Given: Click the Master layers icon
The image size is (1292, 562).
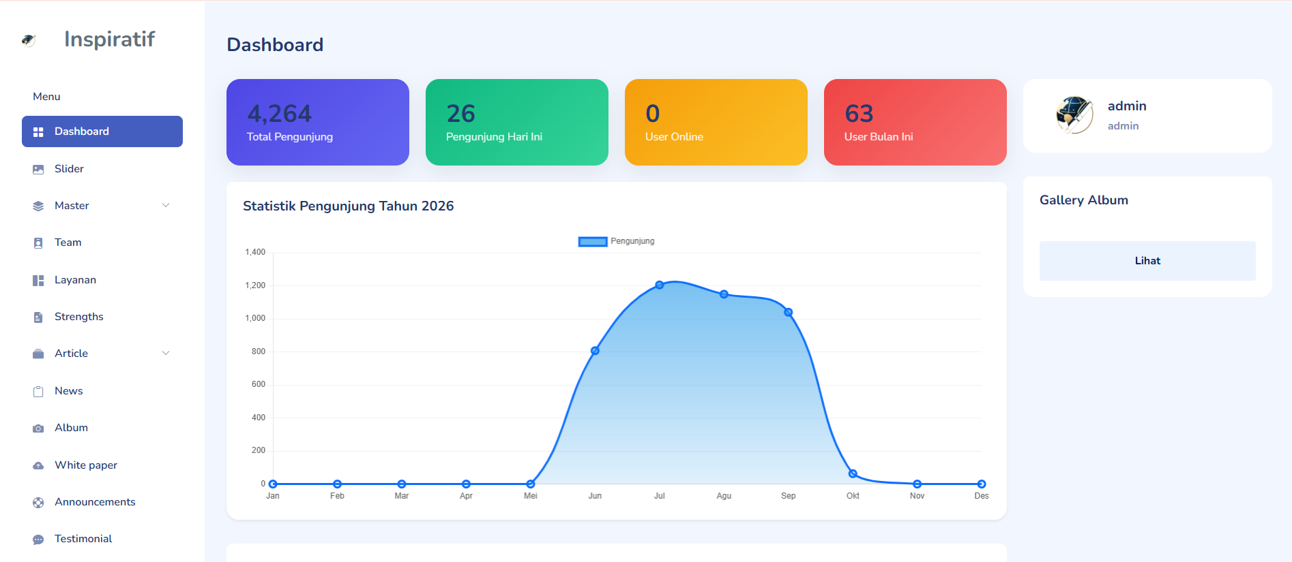Looking at the screenshot, I should (38, 206).
